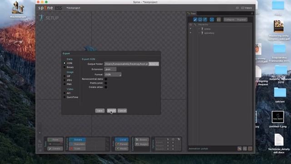The image size is (291, 164).
Task: Click the Export button in Export dialog
Action: click(x=111, y=111)
